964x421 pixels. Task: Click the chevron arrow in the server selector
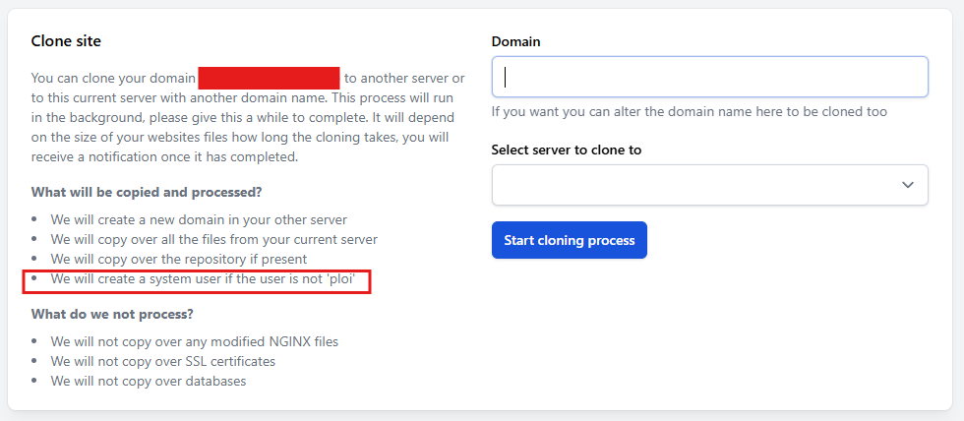907,185
